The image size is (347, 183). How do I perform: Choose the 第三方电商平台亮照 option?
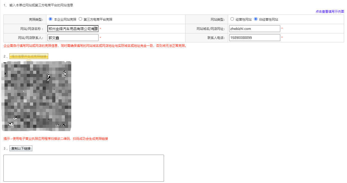point(81,19)
